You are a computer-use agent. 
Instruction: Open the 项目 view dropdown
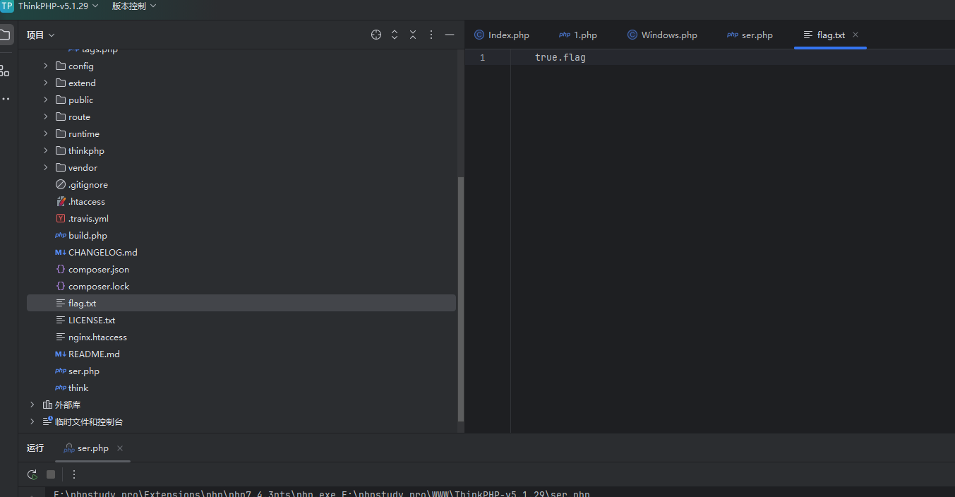pos(40,35)
